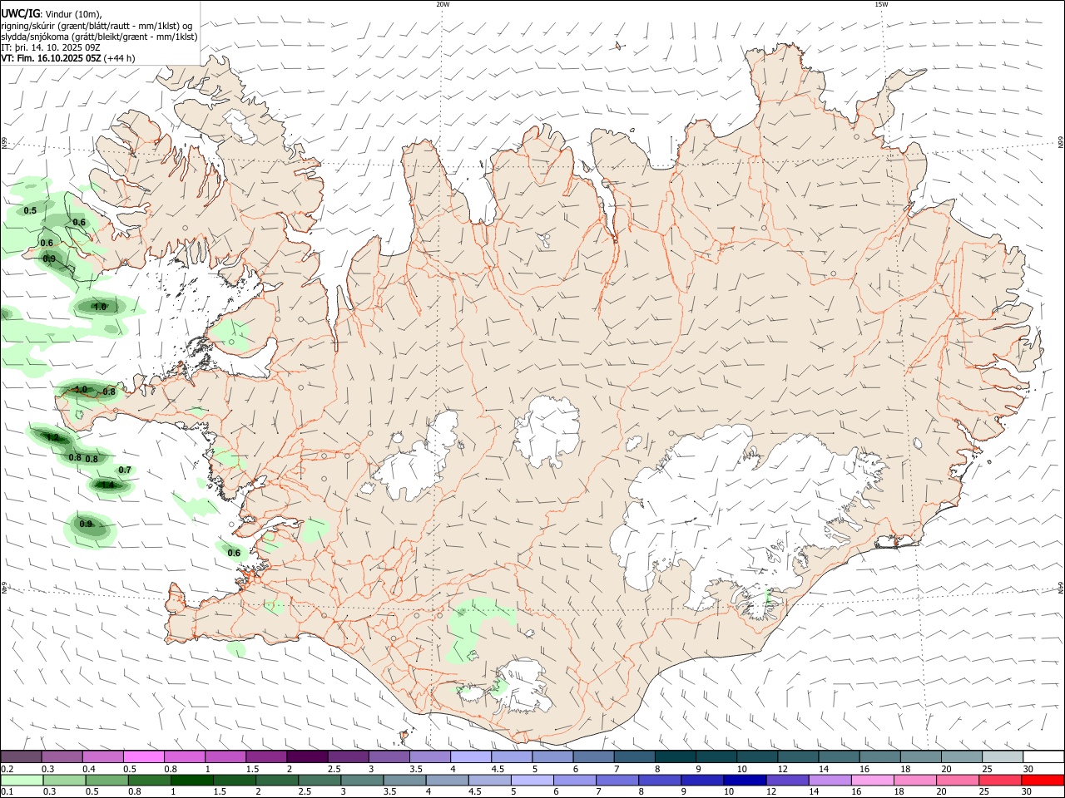The width and height of the screenshot is (1065, 798).
Task: Click the 0.1 label on green-blue-red scale
Action: tap(7, 791)
